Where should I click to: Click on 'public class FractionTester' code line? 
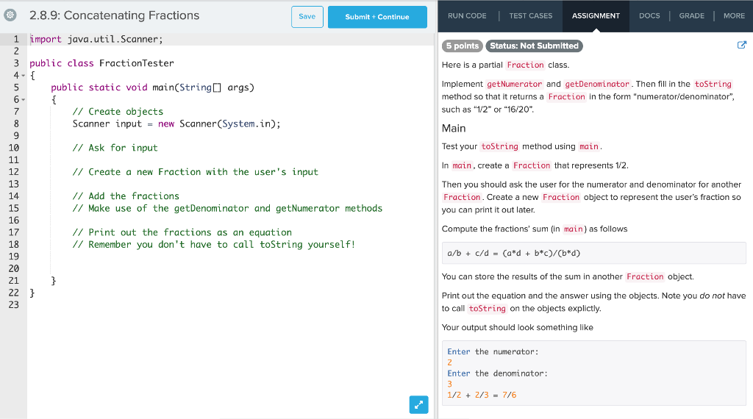click(x=101, y=63)
